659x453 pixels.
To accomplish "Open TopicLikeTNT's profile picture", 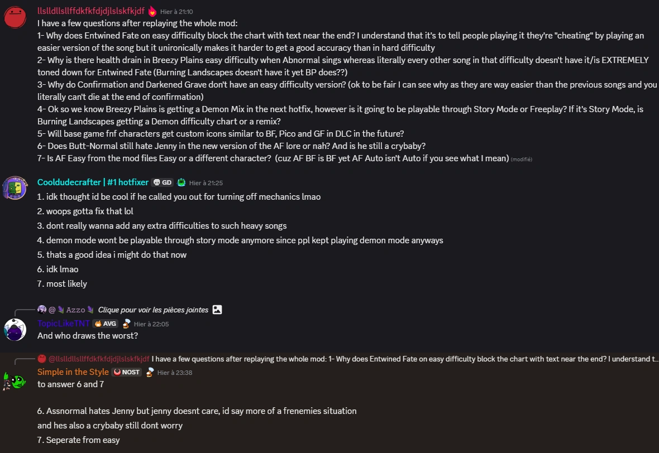I will pos(15,330).
